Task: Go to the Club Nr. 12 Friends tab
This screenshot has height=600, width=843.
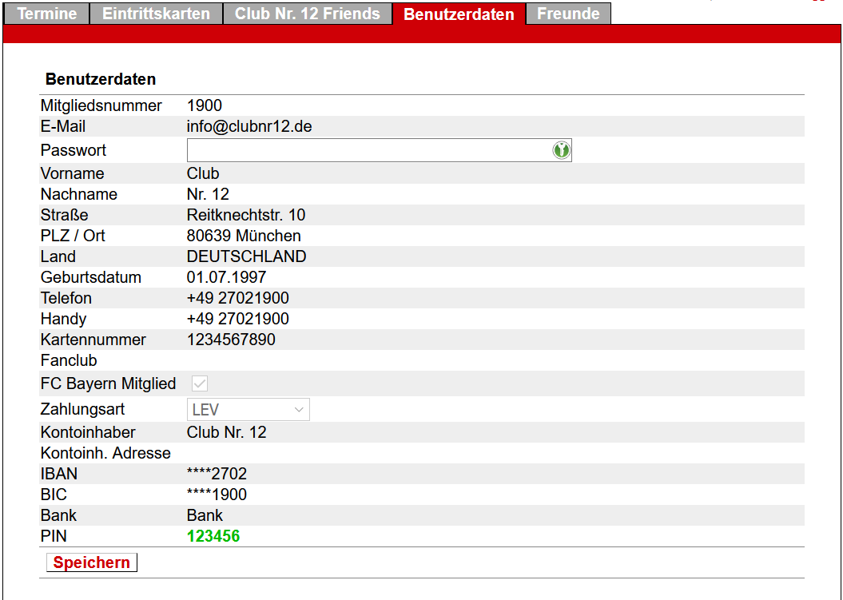Action: (307, 14)
